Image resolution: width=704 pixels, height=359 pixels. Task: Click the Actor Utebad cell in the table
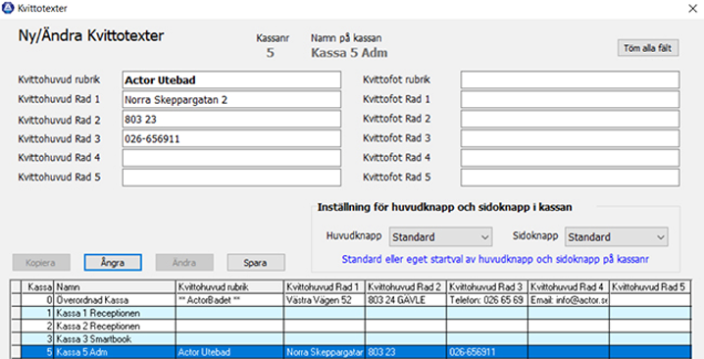[229, 352]
